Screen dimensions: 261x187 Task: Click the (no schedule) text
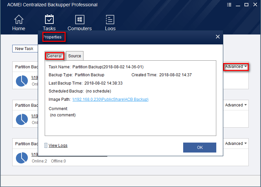98,91
